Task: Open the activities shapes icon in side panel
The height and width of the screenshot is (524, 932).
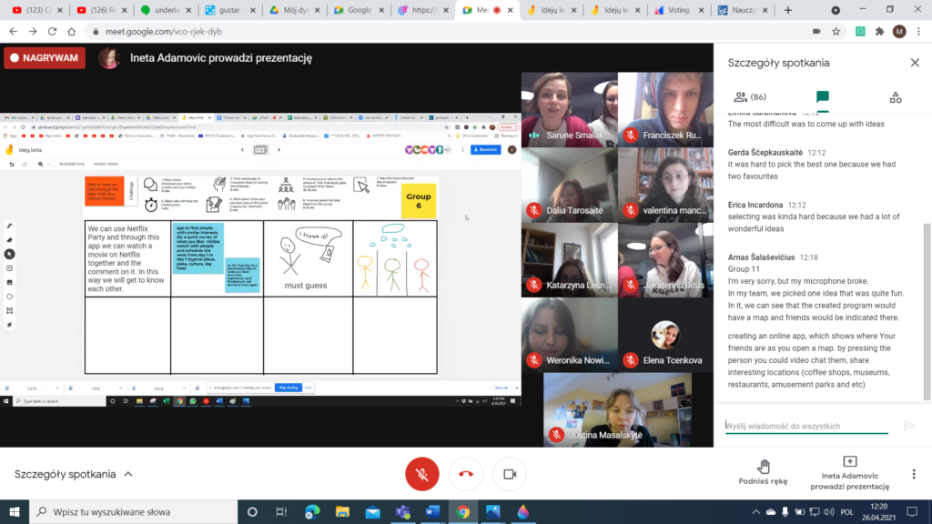Action: (895, 96)
